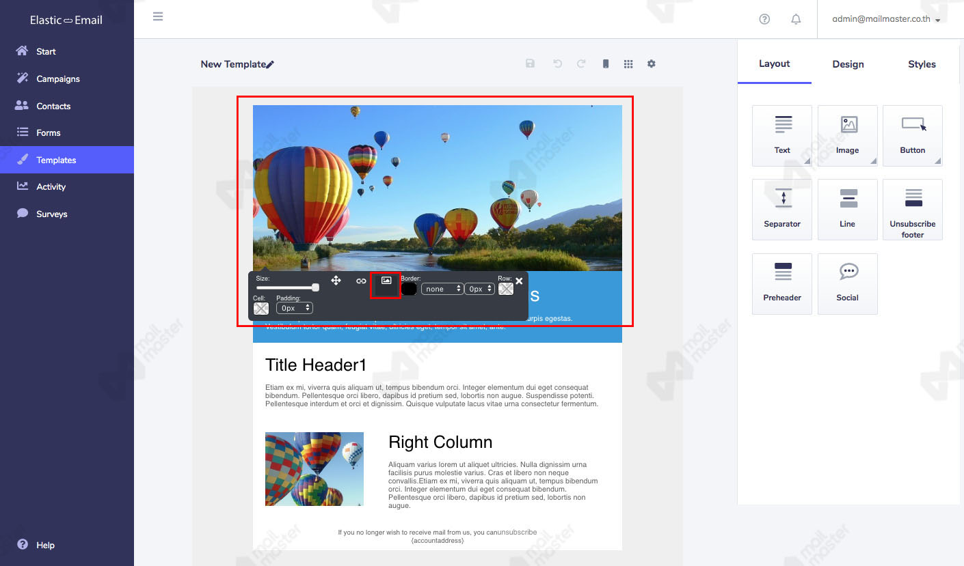964x566 pixels.
Task: Change image via the picture icon
Action: (x=386, y=281)
